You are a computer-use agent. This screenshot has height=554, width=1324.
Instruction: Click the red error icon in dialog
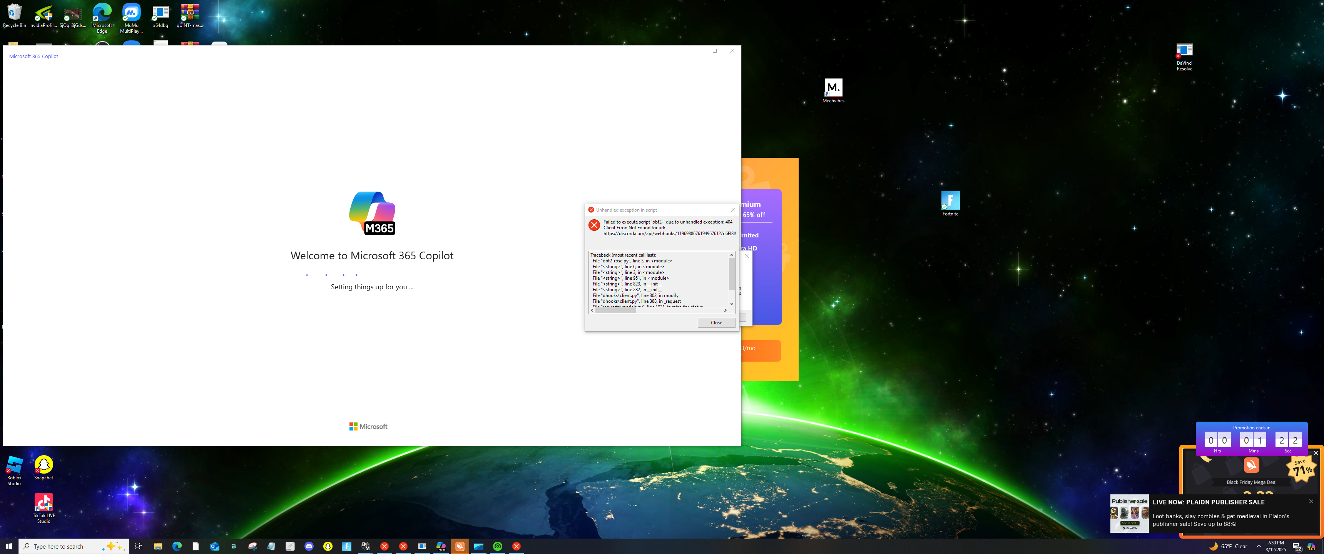click(x=594, y=225)
